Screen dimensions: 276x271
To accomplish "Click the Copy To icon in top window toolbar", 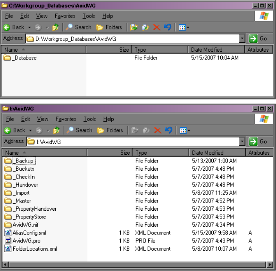I will tap(145, 27).
